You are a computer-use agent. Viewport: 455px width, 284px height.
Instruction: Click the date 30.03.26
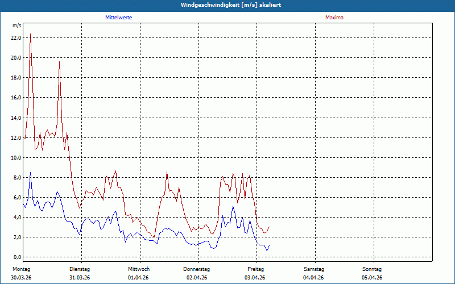pos(20,278)
